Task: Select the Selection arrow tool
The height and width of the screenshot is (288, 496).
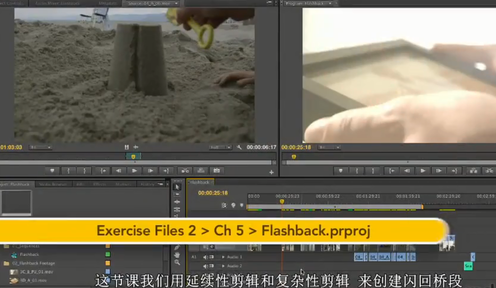Action: (177, 186)
